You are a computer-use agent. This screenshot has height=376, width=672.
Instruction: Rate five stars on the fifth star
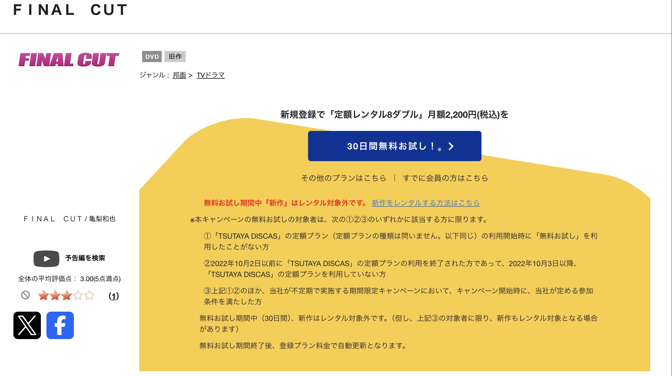90,295
